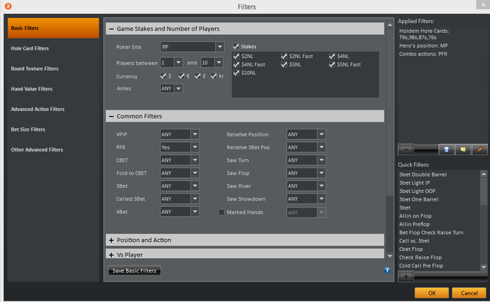Click the minus button under Applied Filters
Image resolution: width=490 pixels, height=302 pixels.
(406, 150)
